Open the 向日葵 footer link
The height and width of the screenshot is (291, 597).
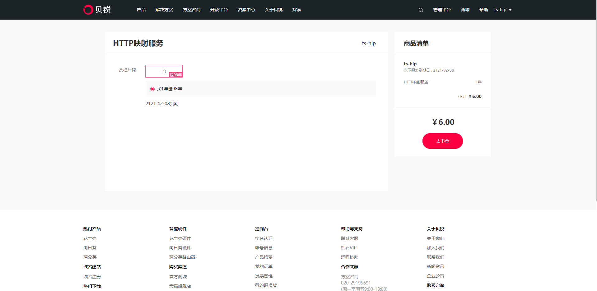coord(90,248)
